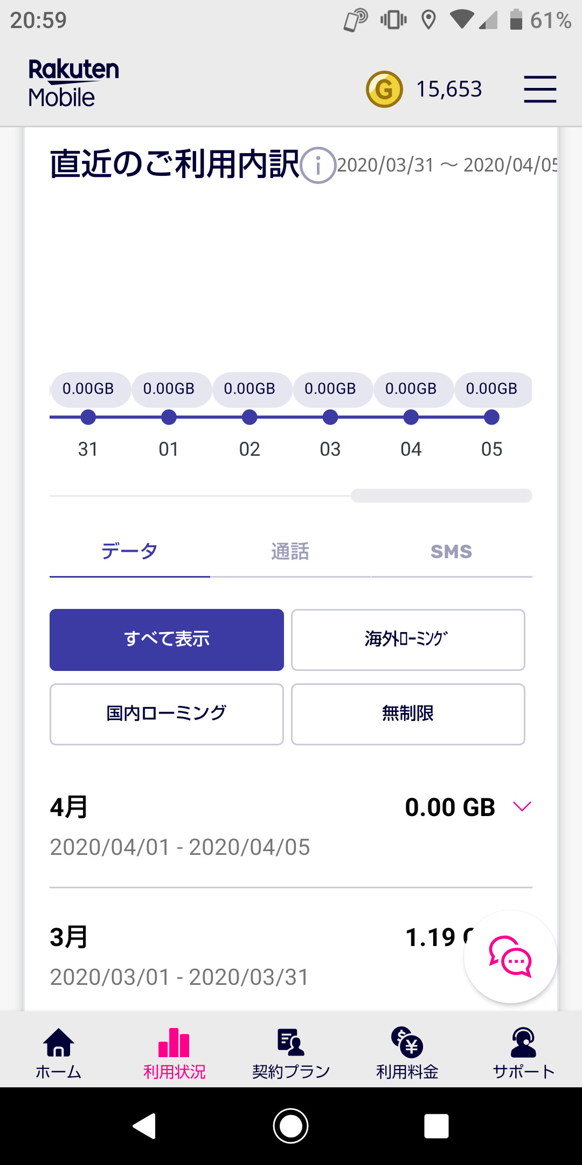Screen dimensions: 582x1165
Task: Go to ホーム in bottom navigation
Action: tap(58, 1053)
